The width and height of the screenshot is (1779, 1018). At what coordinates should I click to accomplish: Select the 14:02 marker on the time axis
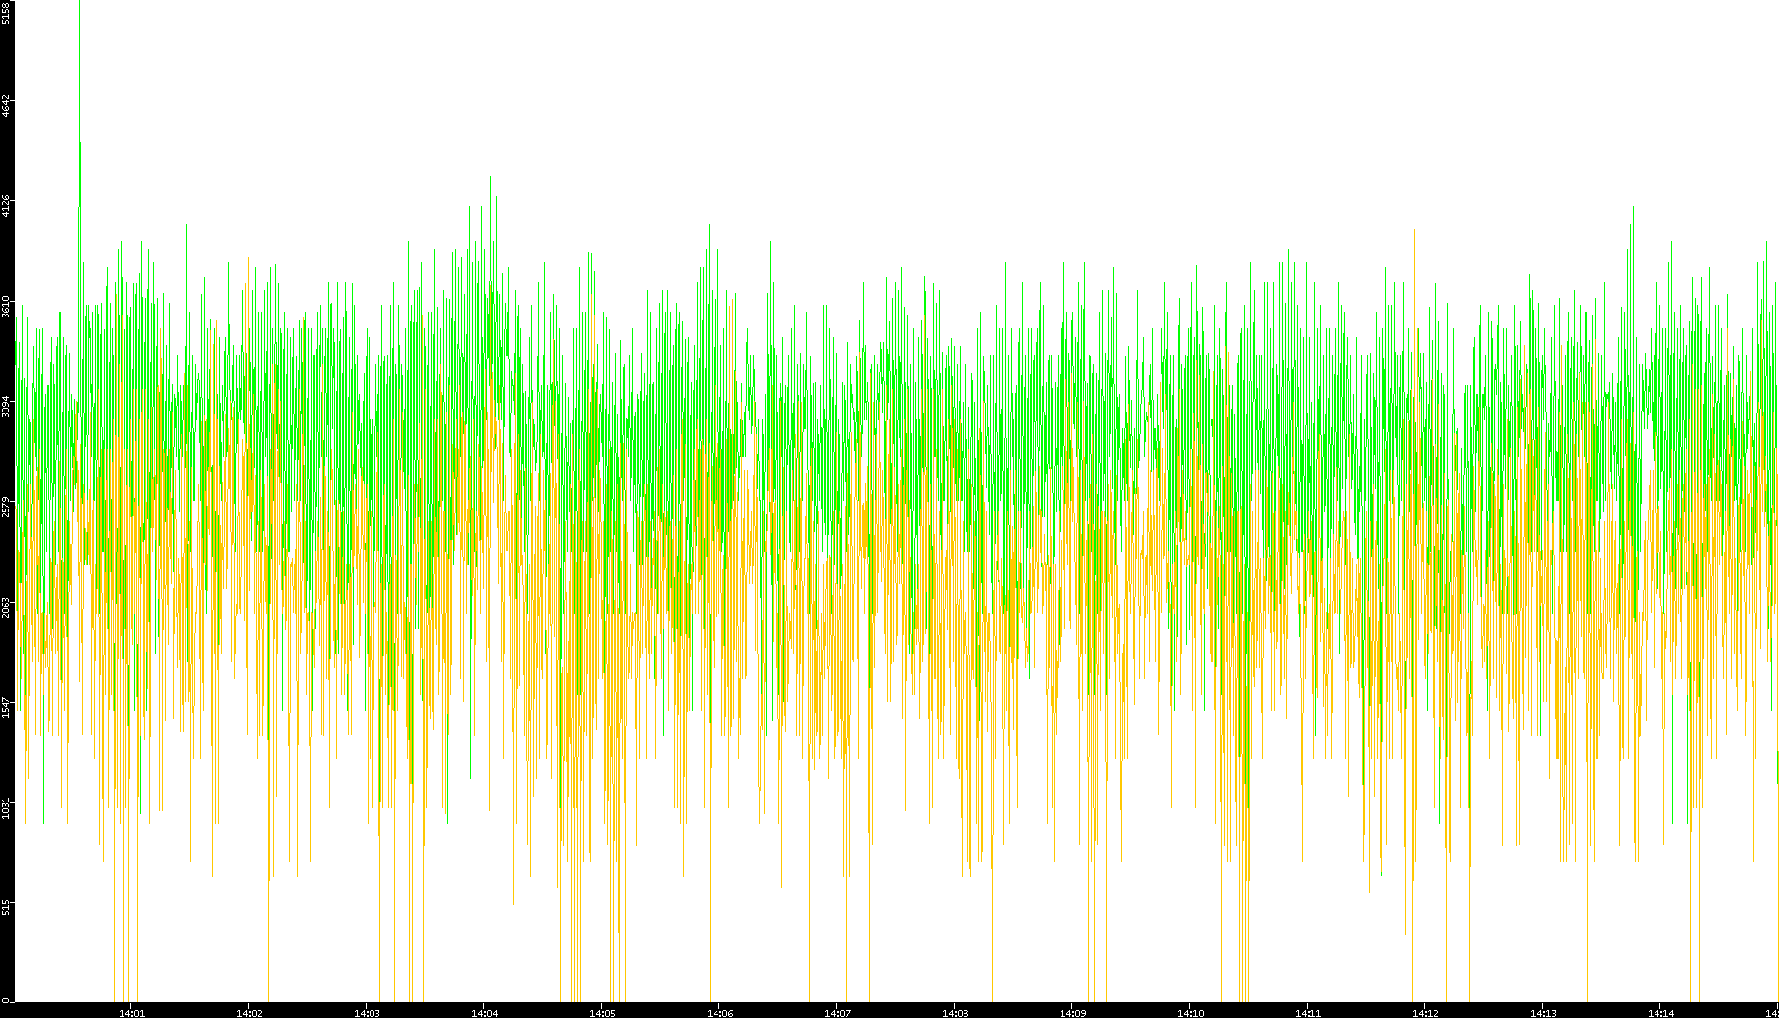pyautogui.click(x=249, y=1013)
